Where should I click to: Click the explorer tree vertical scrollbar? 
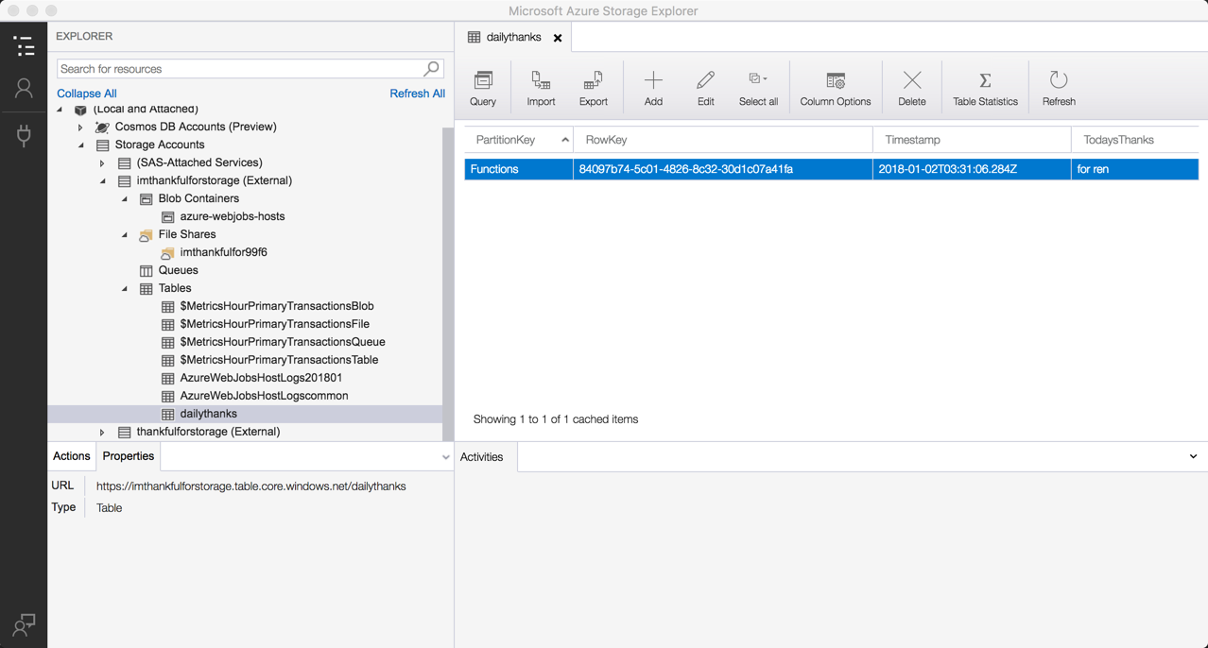(448, 283)
